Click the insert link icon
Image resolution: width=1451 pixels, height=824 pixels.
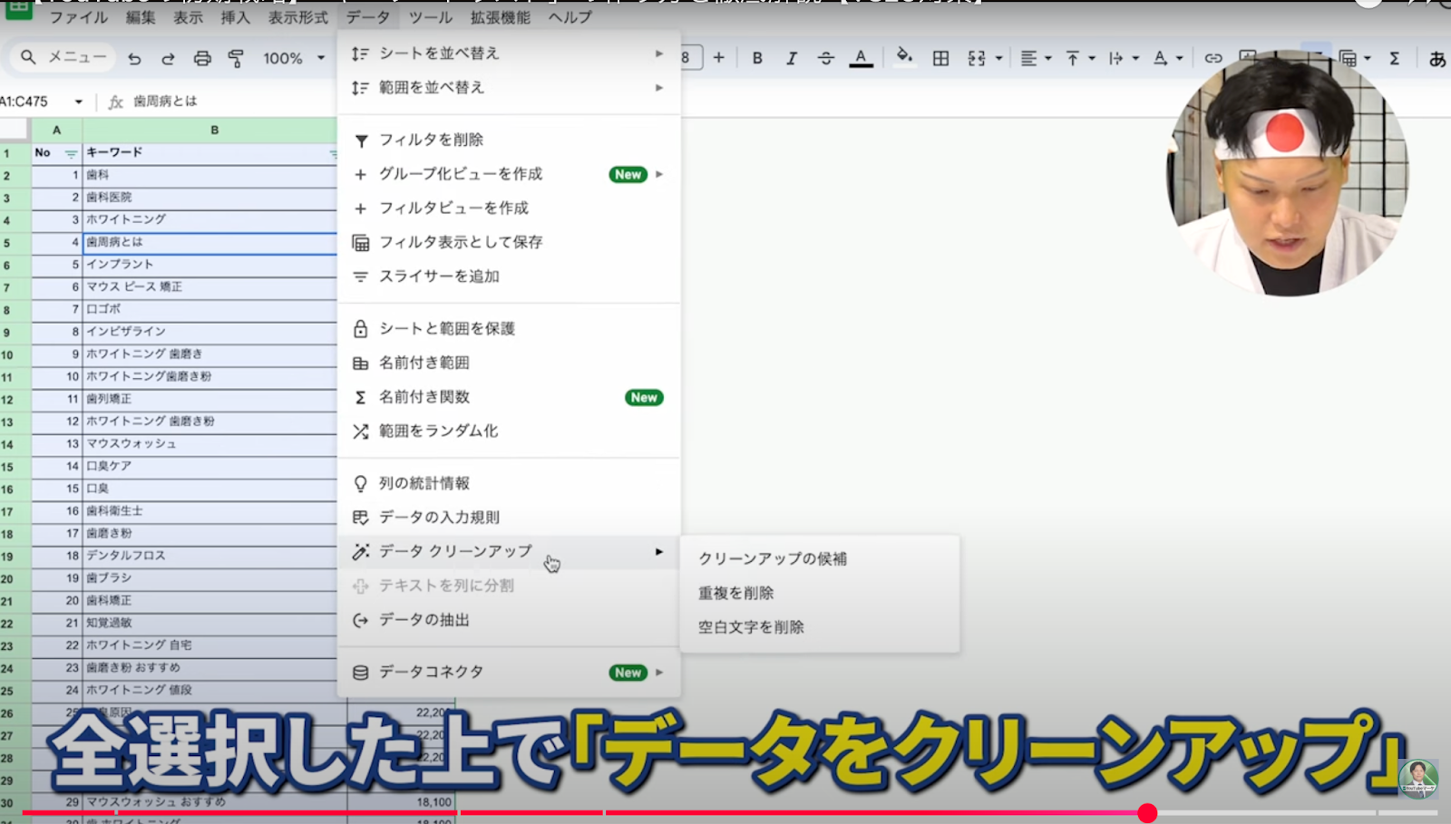(x=1212, y=58)
